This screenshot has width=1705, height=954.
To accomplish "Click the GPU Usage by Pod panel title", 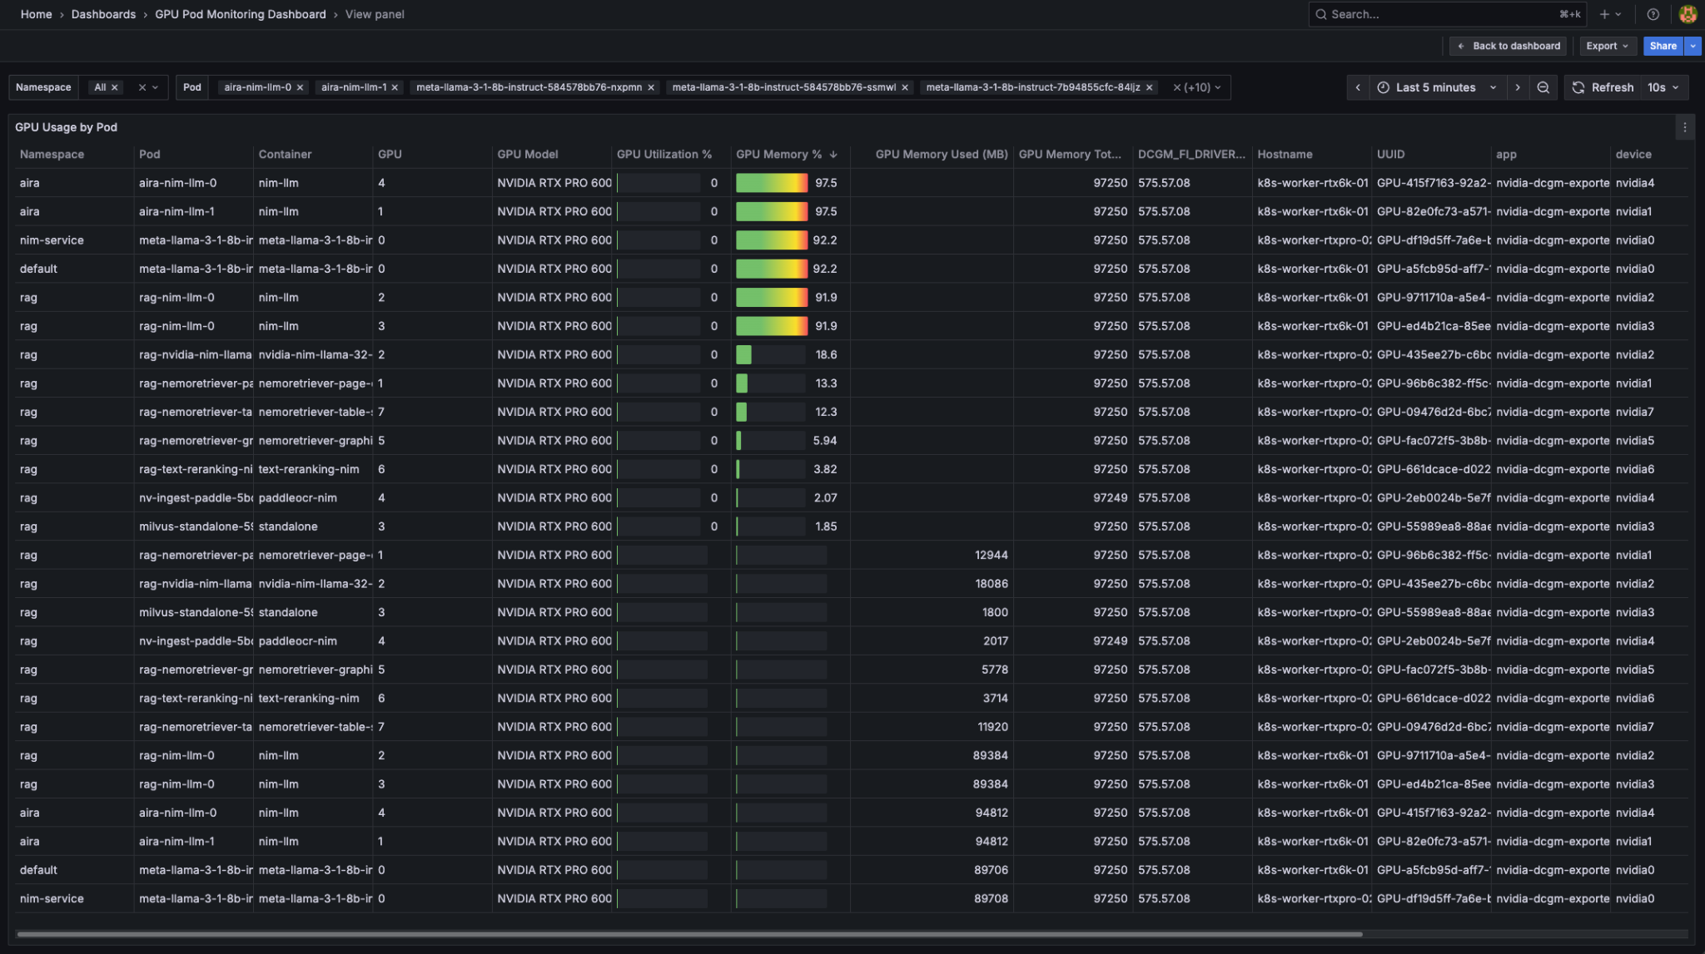I will click(66, 127).
